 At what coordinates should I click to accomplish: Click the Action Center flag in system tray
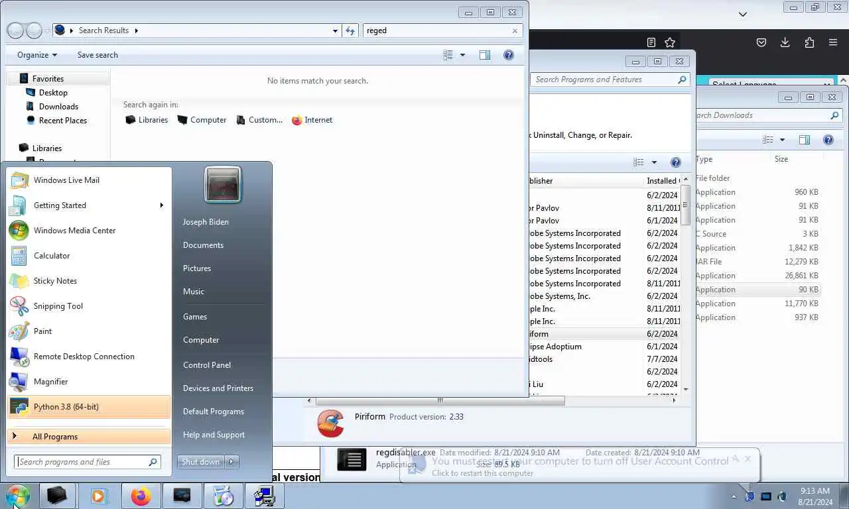tap(750, 496)
